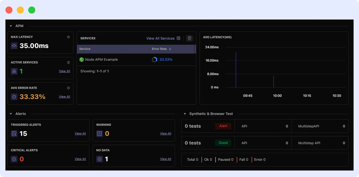Open View All for Active Services
The height and width of the screenshot is (177, 359).
tap(65, 71)
